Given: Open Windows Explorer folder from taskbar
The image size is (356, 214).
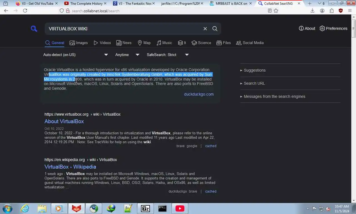Looking at the screenshot, I should (42, 208).
